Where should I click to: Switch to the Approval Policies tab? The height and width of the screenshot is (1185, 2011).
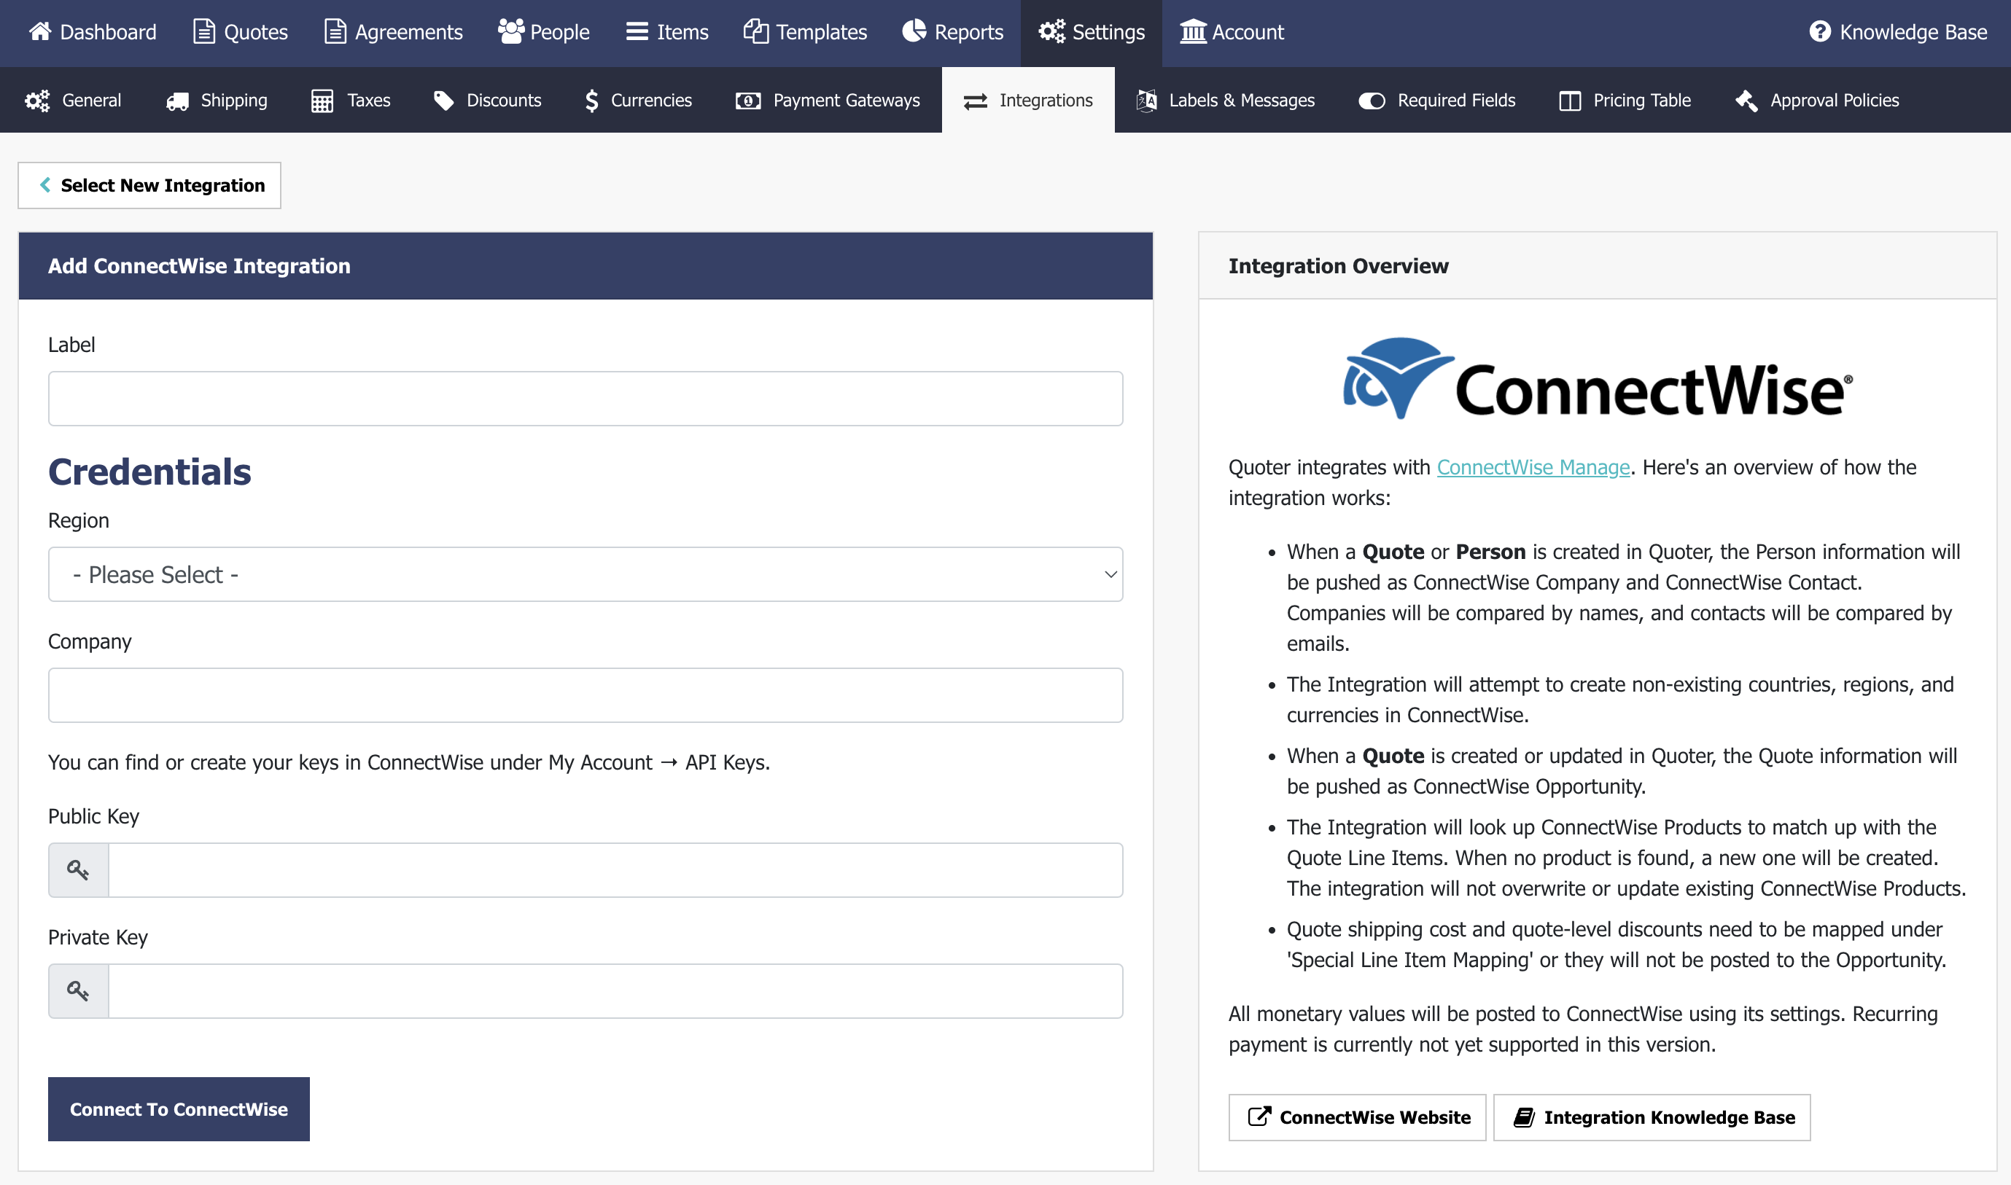pyautogui.click(x=1817, y=101)
